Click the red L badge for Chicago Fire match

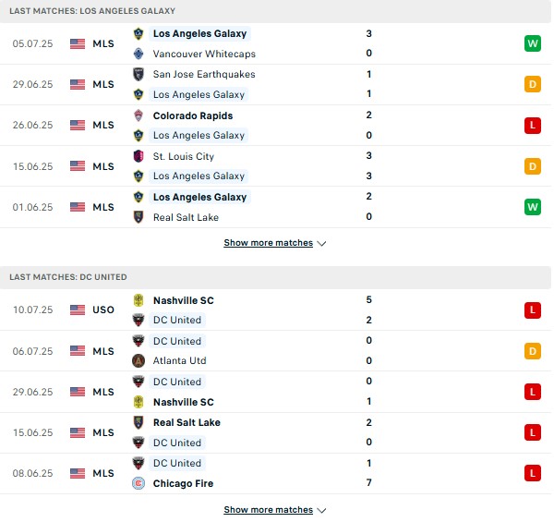coord(533,473)
